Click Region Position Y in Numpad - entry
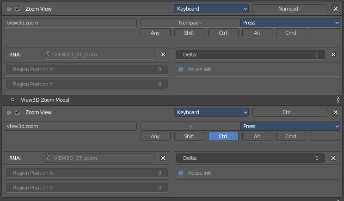344x201 pixels. [x=87, y=84]
